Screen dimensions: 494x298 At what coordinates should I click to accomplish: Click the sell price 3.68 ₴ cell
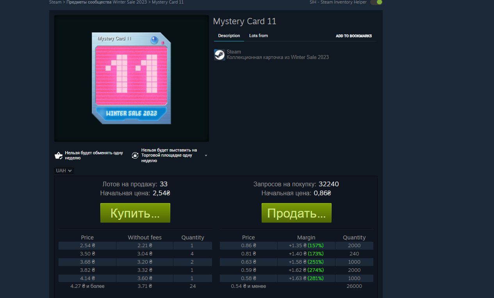pyautogui.click(x=87, y=262)
